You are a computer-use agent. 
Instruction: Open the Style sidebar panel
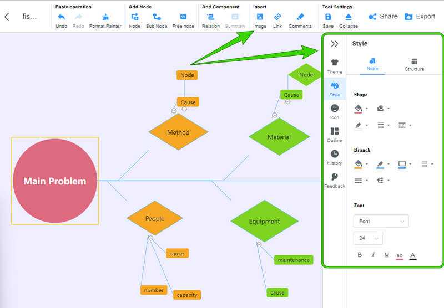(x=335, y=89)
